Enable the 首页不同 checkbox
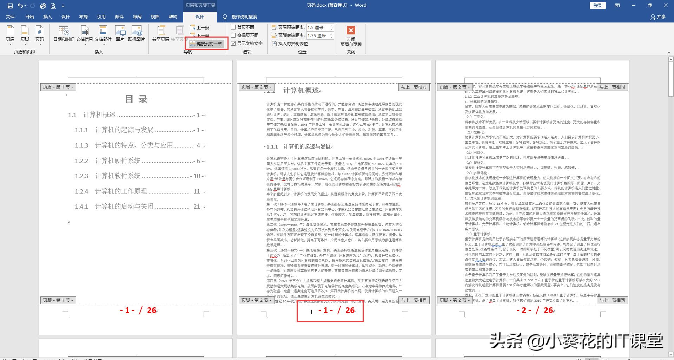The height and width of the screenshot is (360, 674). click(233, 27)
